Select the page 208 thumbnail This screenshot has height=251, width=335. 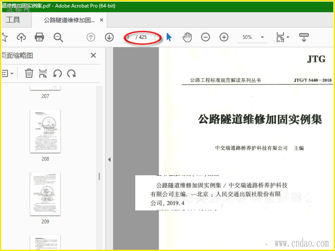45,131
